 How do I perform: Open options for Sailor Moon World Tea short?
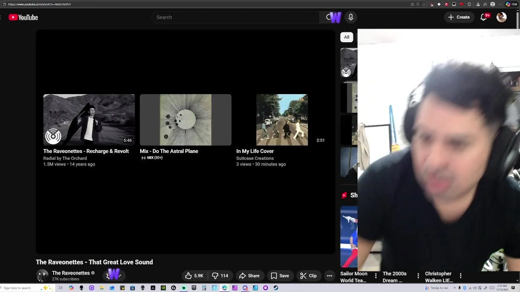[x=376, y=276]
